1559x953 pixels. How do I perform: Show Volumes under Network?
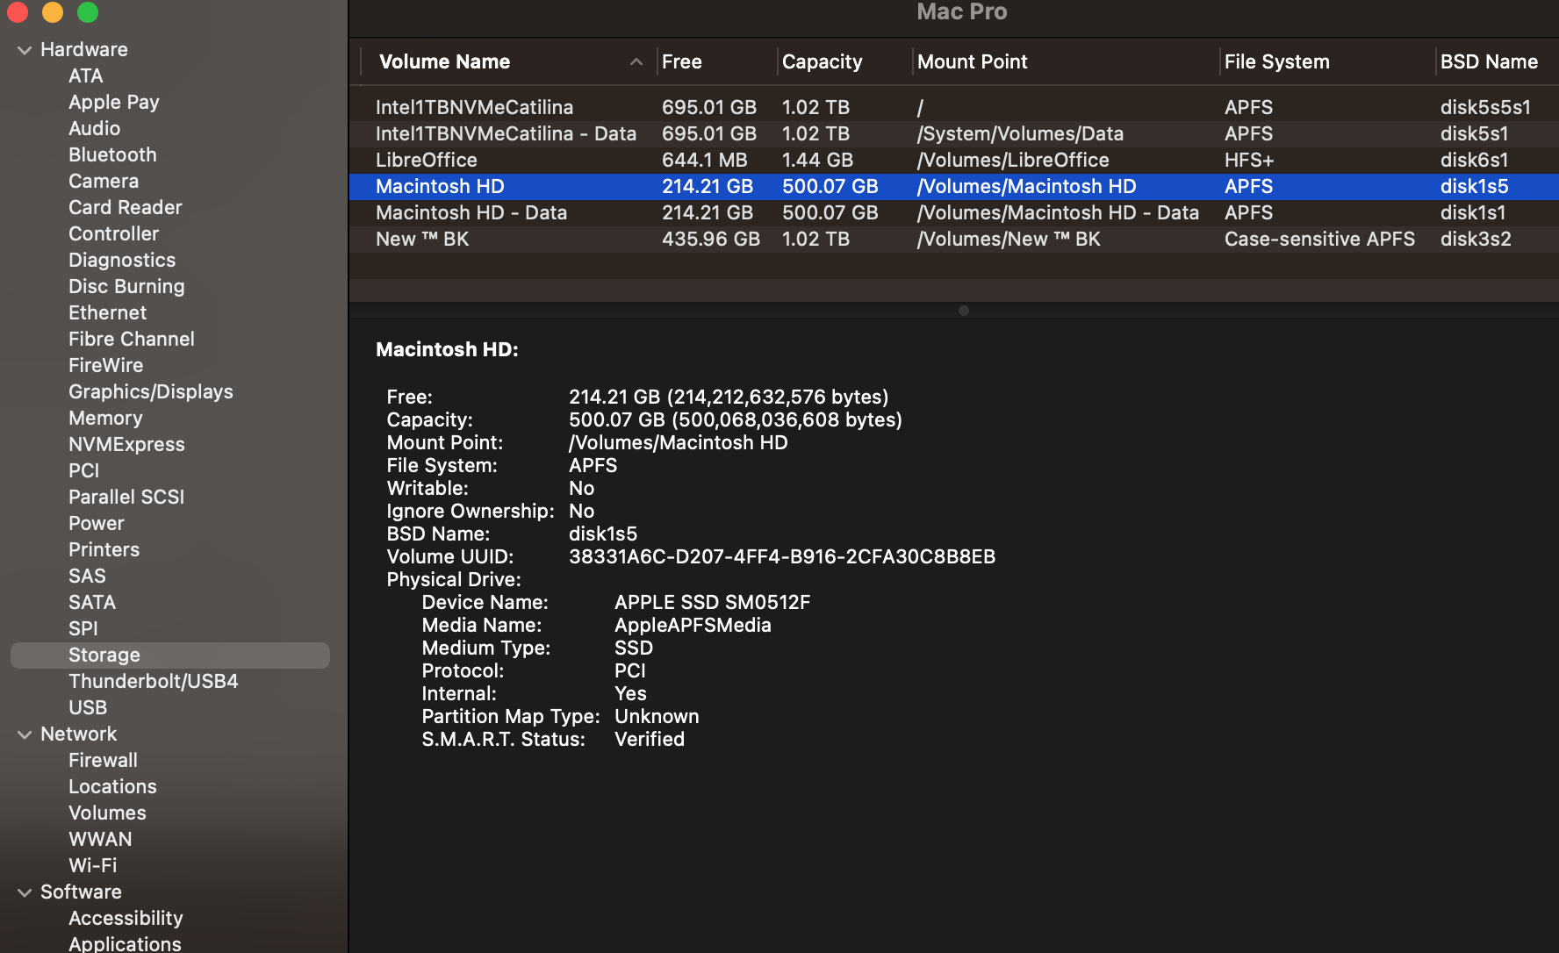coord(107,813)
